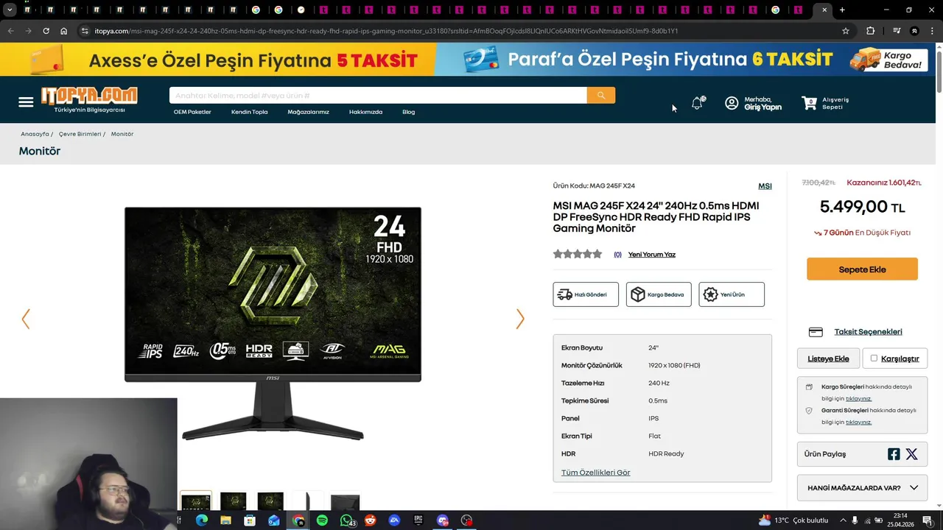943x530 pixels.
Task: Click the orange search magnifier button
Action: pos(601,96)
